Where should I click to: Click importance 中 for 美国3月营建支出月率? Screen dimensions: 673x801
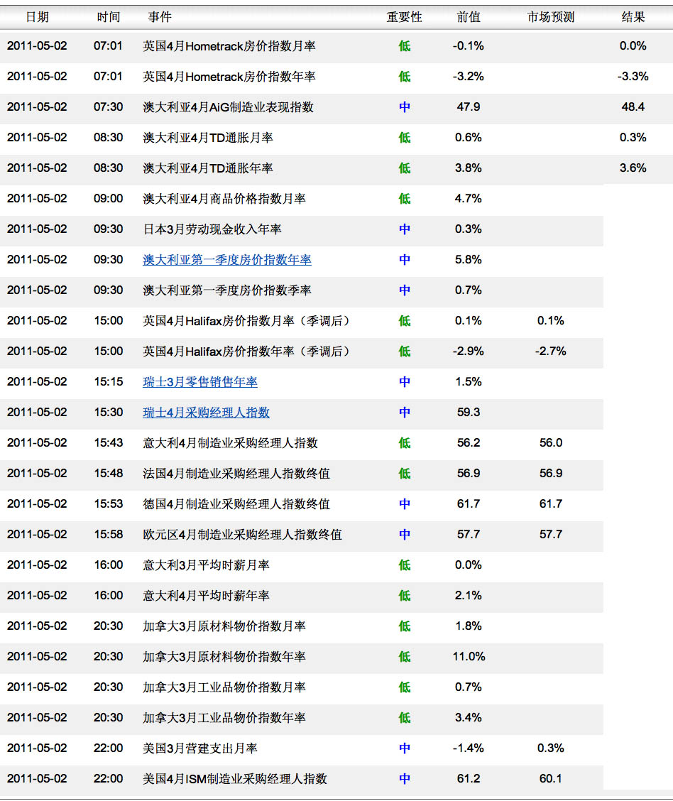tap(405, 748)
